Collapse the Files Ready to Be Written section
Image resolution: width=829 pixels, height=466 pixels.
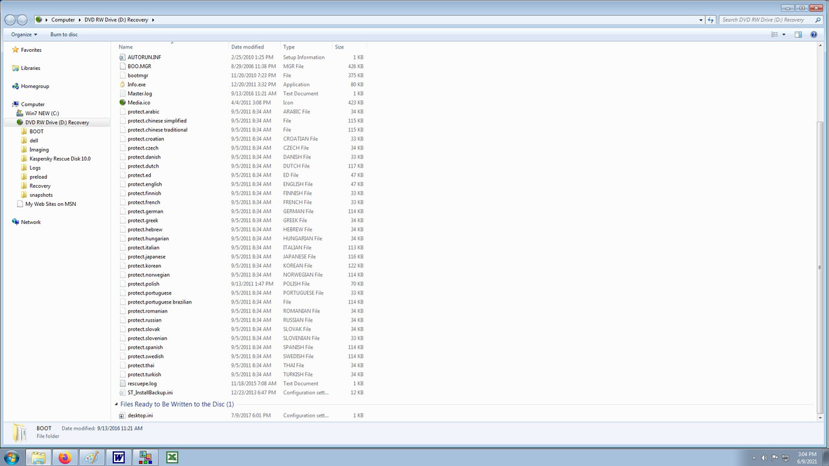[x=117, y=404]
